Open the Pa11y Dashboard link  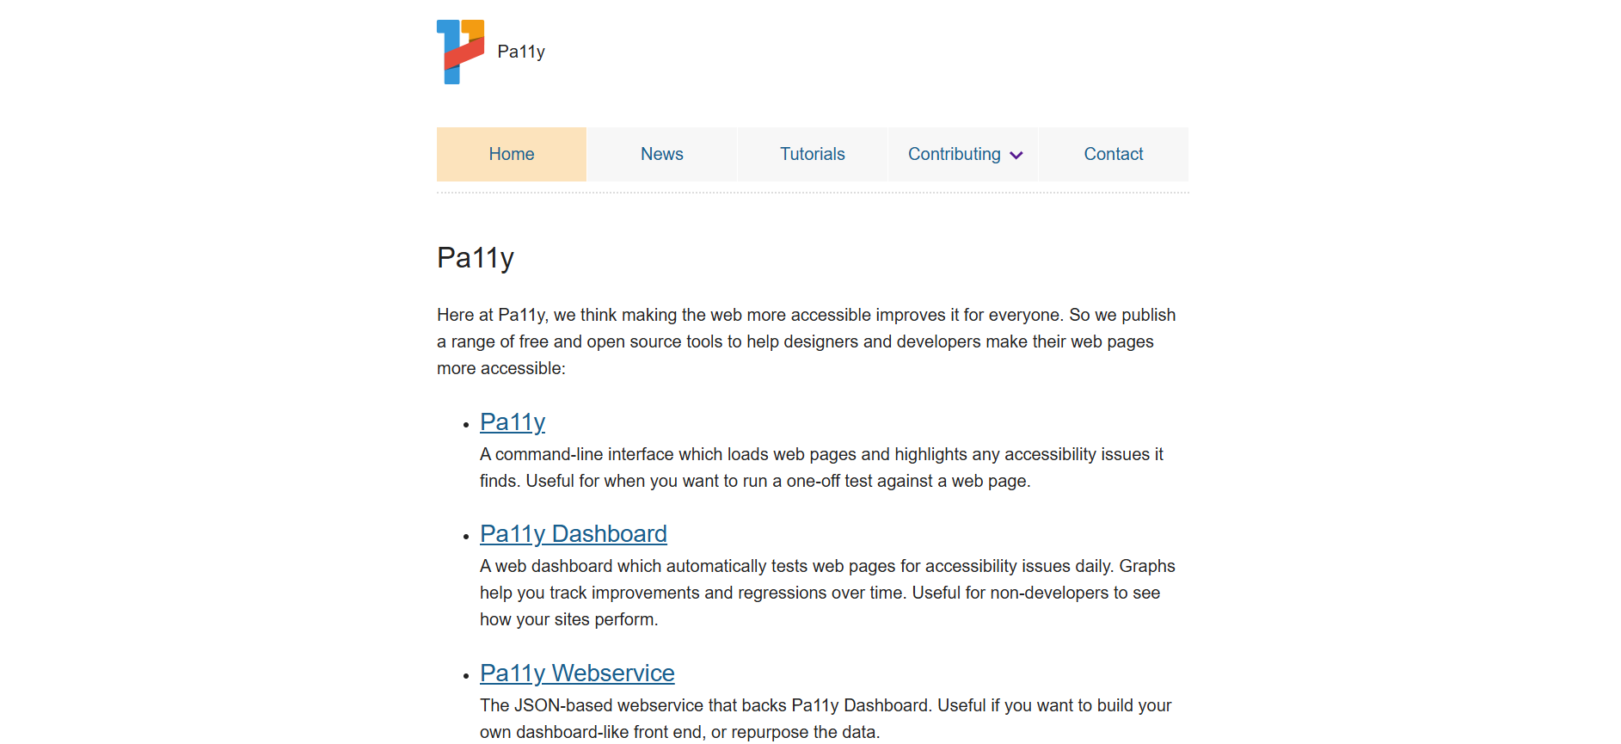574,534
